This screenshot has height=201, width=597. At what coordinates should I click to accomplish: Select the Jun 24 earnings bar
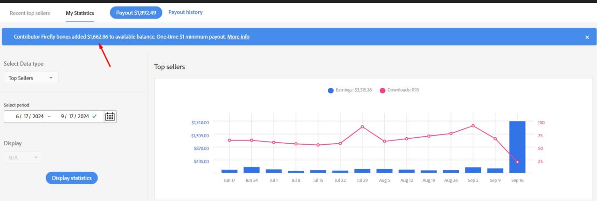point(251,170)
